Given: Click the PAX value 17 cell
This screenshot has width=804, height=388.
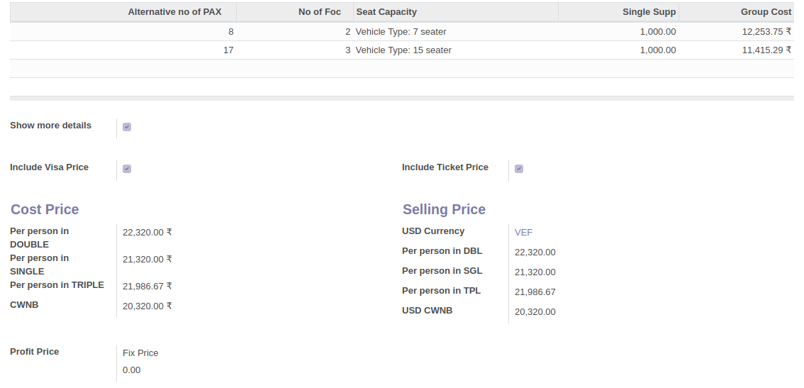Looking at the screenshot, I should [x=228, y=50].
